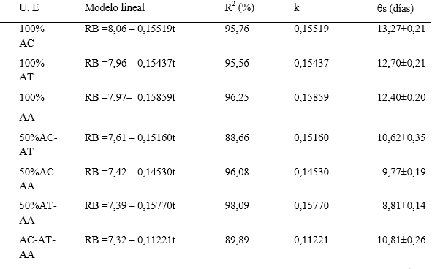
Task: Click the '100% AA' row label
Action: [x=31, y=107]
